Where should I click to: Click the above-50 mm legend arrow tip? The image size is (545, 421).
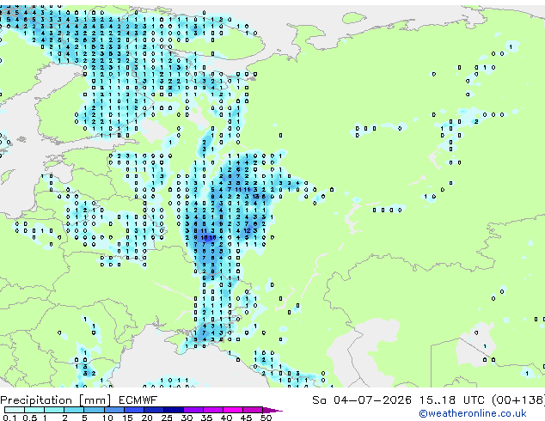click(272, 410)
